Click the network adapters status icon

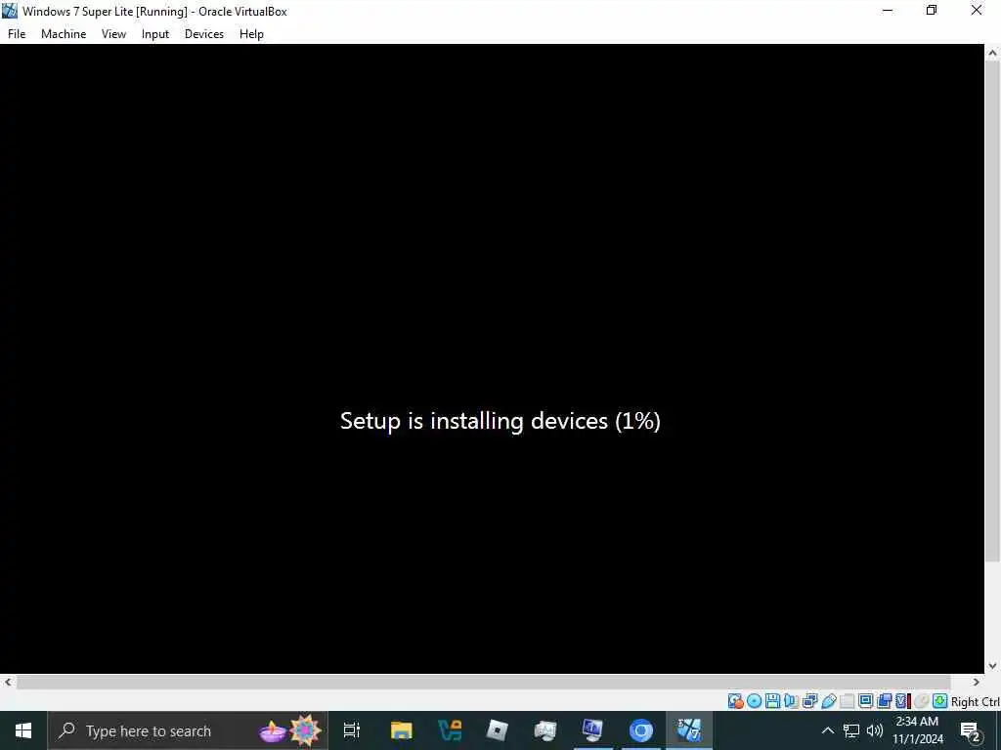[x=809, y=701]
